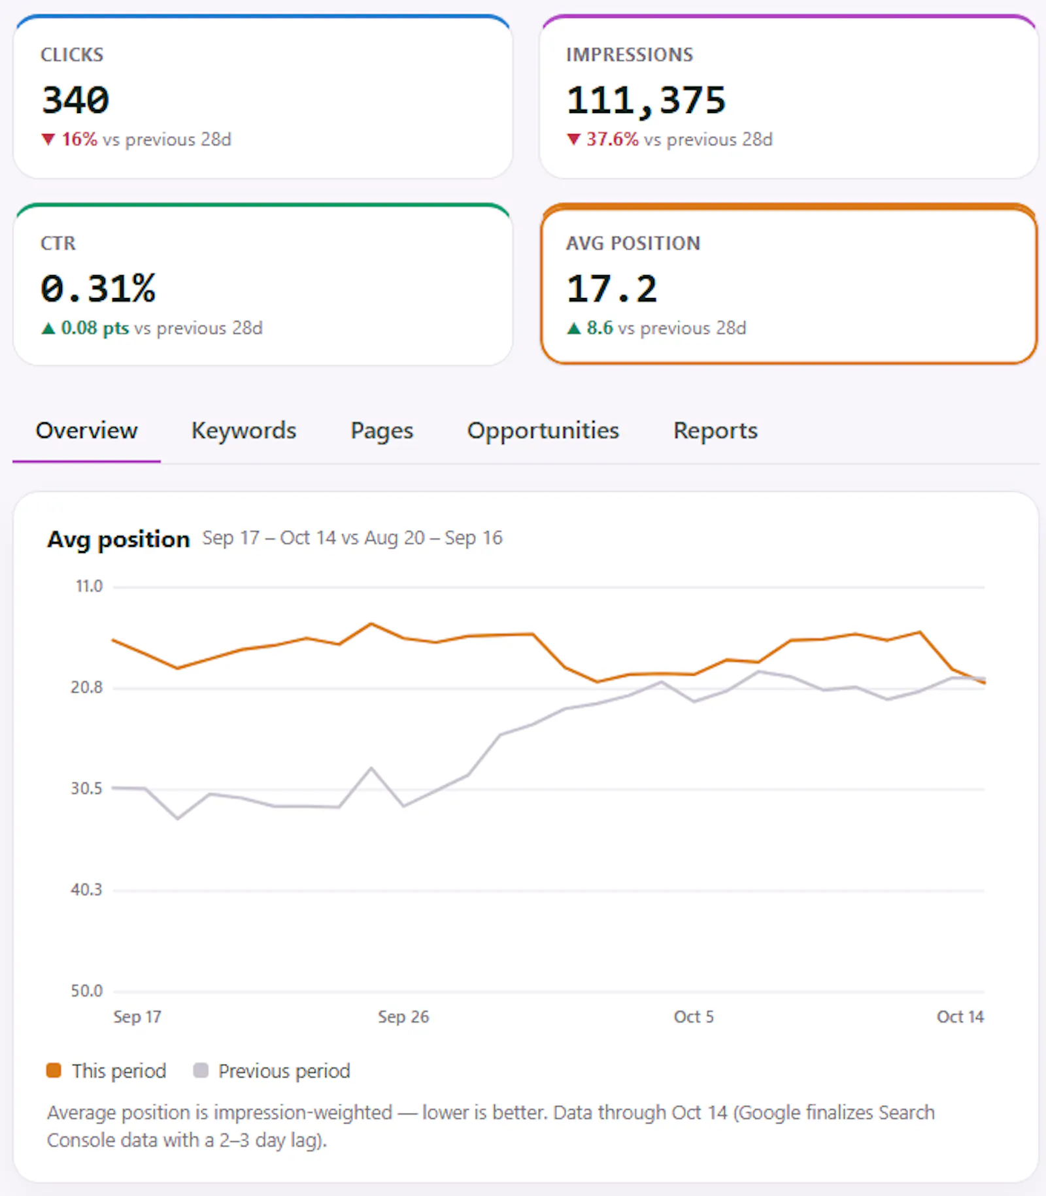Toggle the Previous period legend item
Screen dimensions: 1046x1196
[x=272, y=1071]
